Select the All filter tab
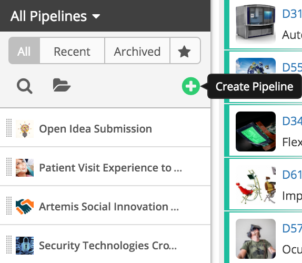The image size is (302, 263). coord(24,51)
